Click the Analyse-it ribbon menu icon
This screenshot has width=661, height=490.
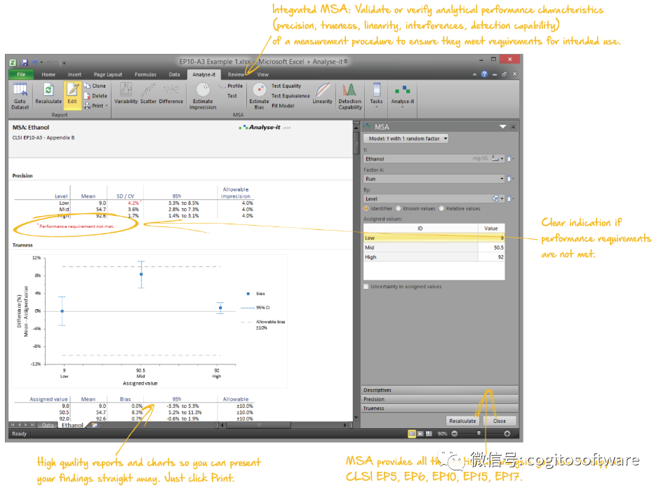point(403,95)
